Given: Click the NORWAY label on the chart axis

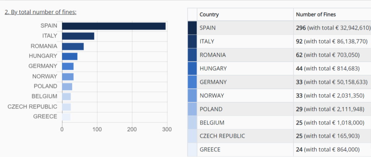Looking at the screenshot, I should (x=45, y=77).
